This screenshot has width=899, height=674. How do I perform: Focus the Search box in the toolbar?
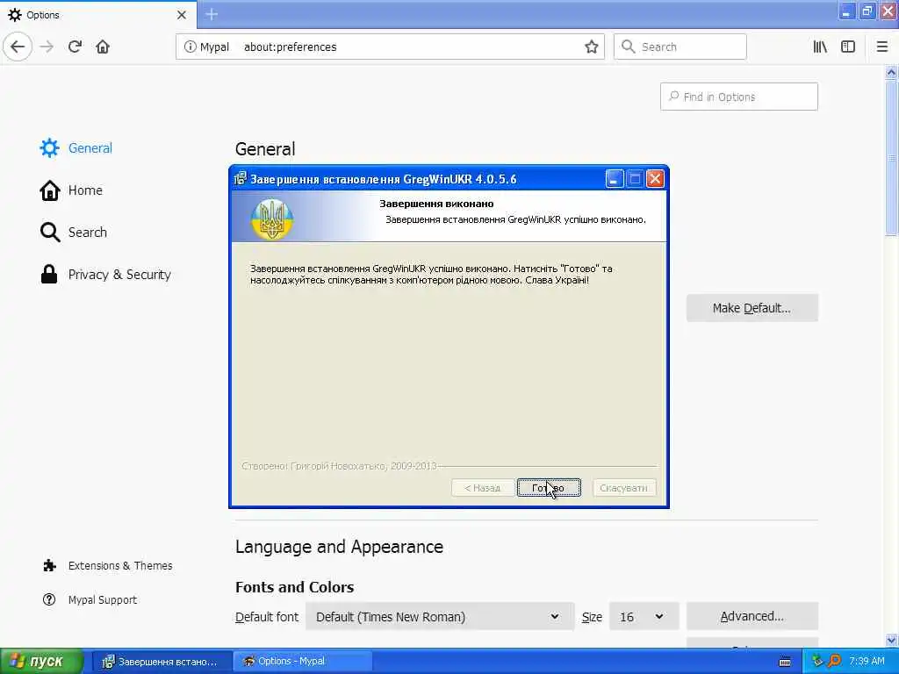[x=680, y=47]
